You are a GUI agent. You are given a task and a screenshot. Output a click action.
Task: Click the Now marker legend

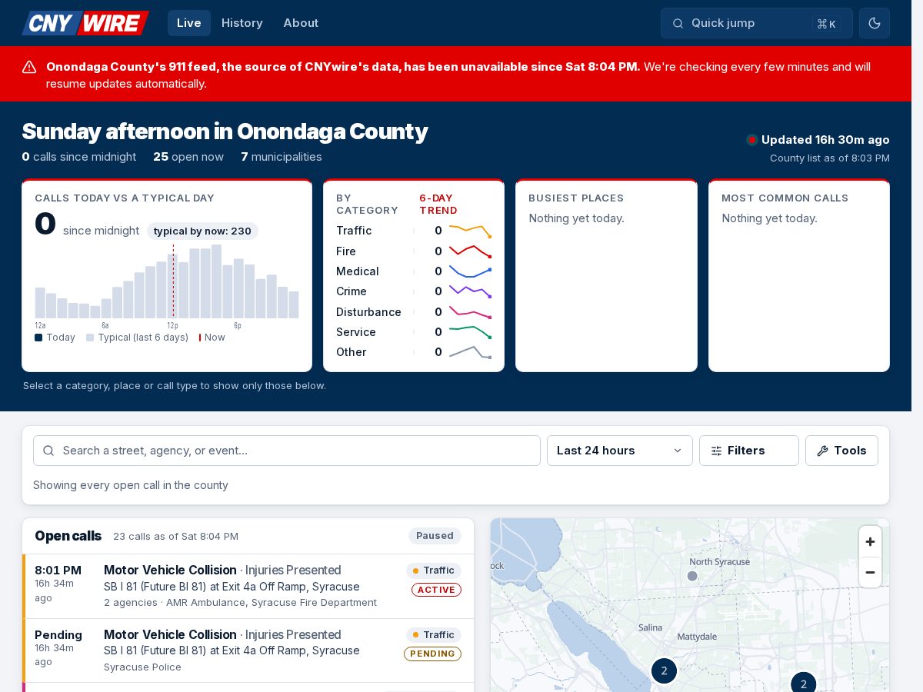click(x=212, y=338)
